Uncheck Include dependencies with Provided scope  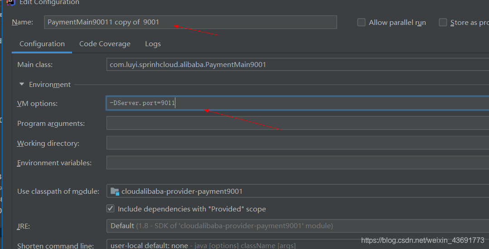[111, 209]
